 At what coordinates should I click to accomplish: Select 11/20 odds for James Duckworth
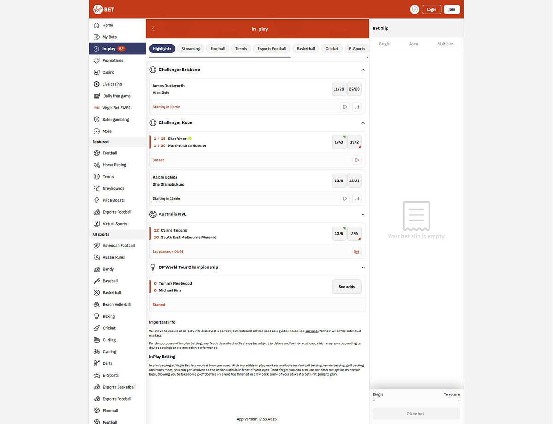pyautogui.click(x=339, y=89)
